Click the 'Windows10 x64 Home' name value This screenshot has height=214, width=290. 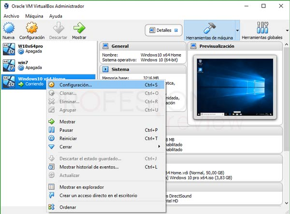point(161,55)
